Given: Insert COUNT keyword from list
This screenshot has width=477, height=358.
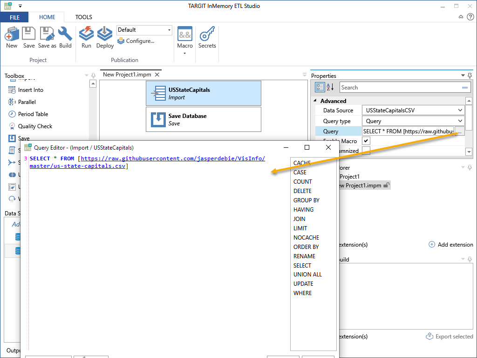Looking at the screenshot, I should (x=303, y=182).
